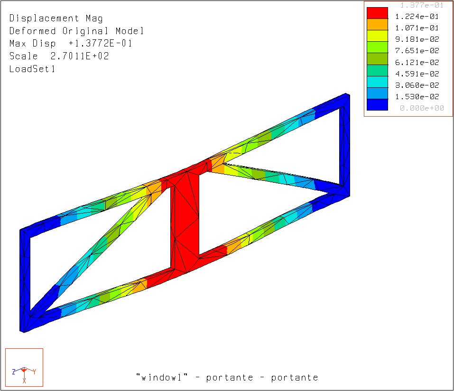Click the 'Deformed Original Model' text
The height and width of the screenshot is (391, 454).
pyautogui.click(x=76, y=31)
